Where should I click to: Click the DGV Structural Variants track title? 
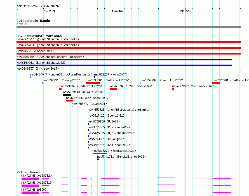point(39,36)
